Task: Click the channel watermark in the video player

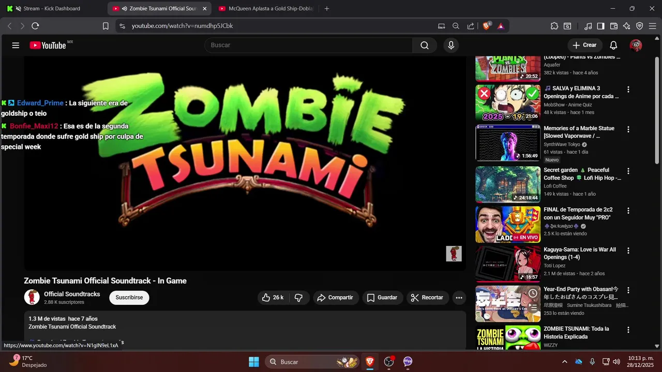Action: (454, 254)
